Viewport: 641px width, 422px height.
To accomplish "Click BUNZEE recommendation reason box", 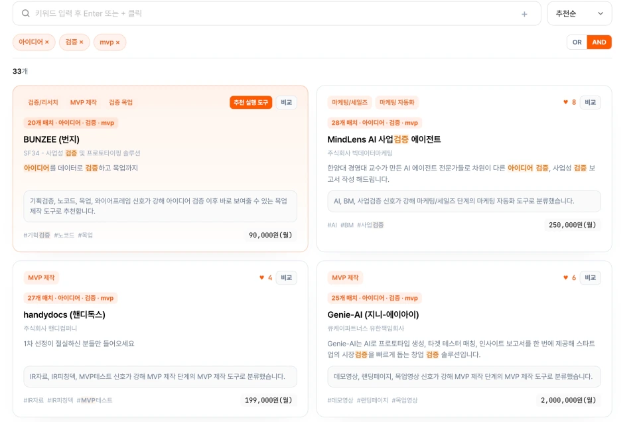I will pos(161,206).
